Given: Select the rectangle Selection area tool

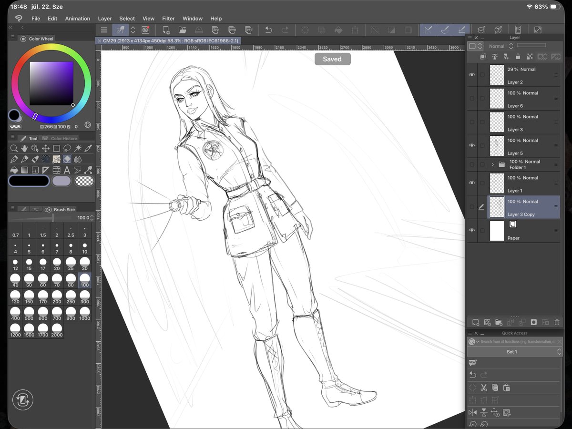Looking at the screenshot, I should 56,148.
